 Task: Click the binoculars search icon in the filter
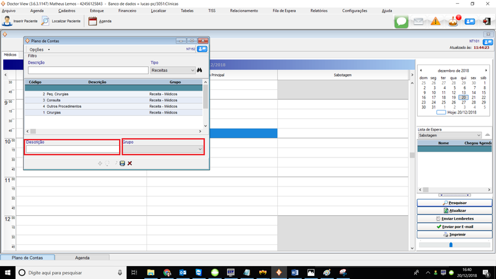200,70
